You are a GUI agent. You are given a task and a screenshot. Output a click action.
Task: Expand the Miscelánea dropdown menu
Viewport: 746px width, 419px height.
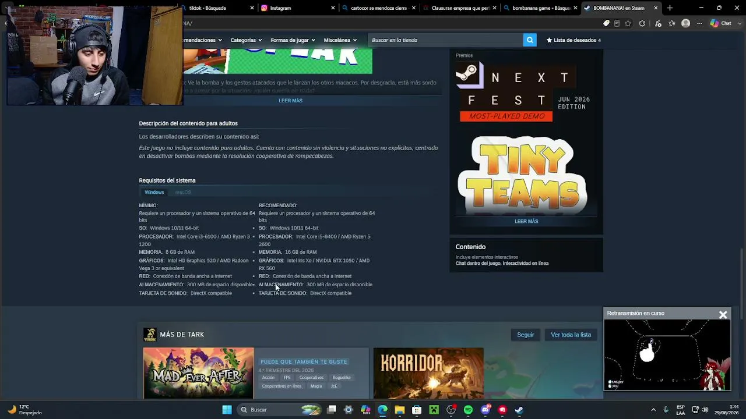click(340, 40)
